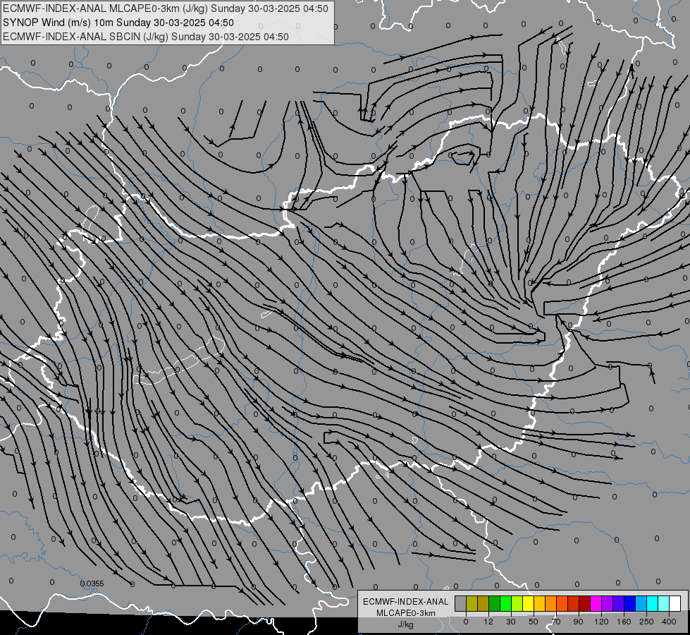
Task: Click the legend value 70
Action: tap(556, 622)
